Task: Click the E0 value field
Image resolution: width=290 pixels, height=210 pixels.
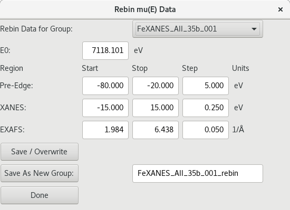Action: pos(105,50)
